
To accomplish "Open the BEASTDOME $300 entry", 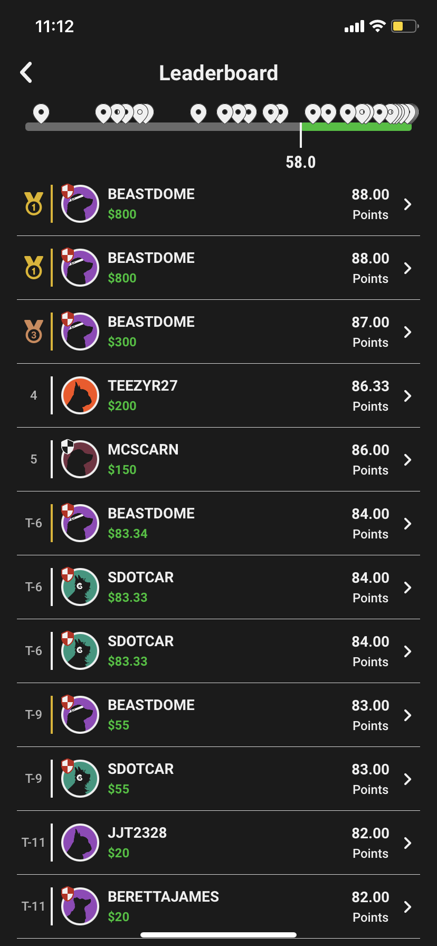I will point(218,332).
